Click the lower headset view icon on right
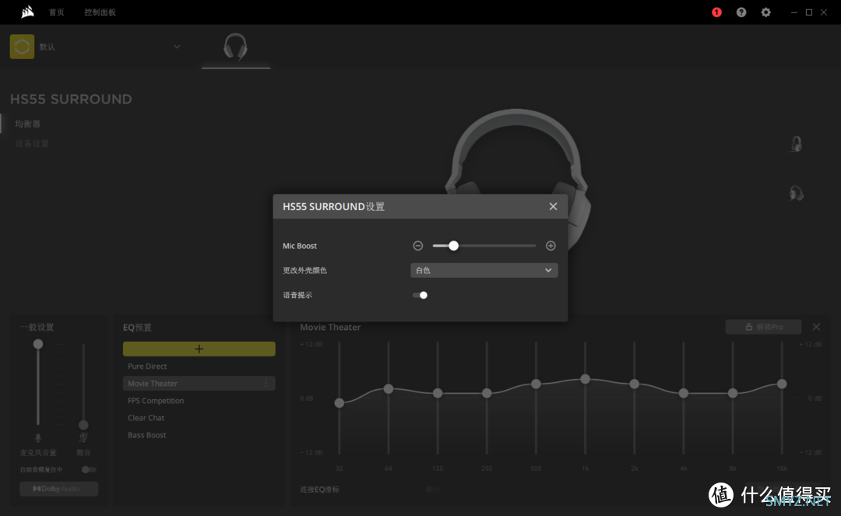 (x=797, y=193)
